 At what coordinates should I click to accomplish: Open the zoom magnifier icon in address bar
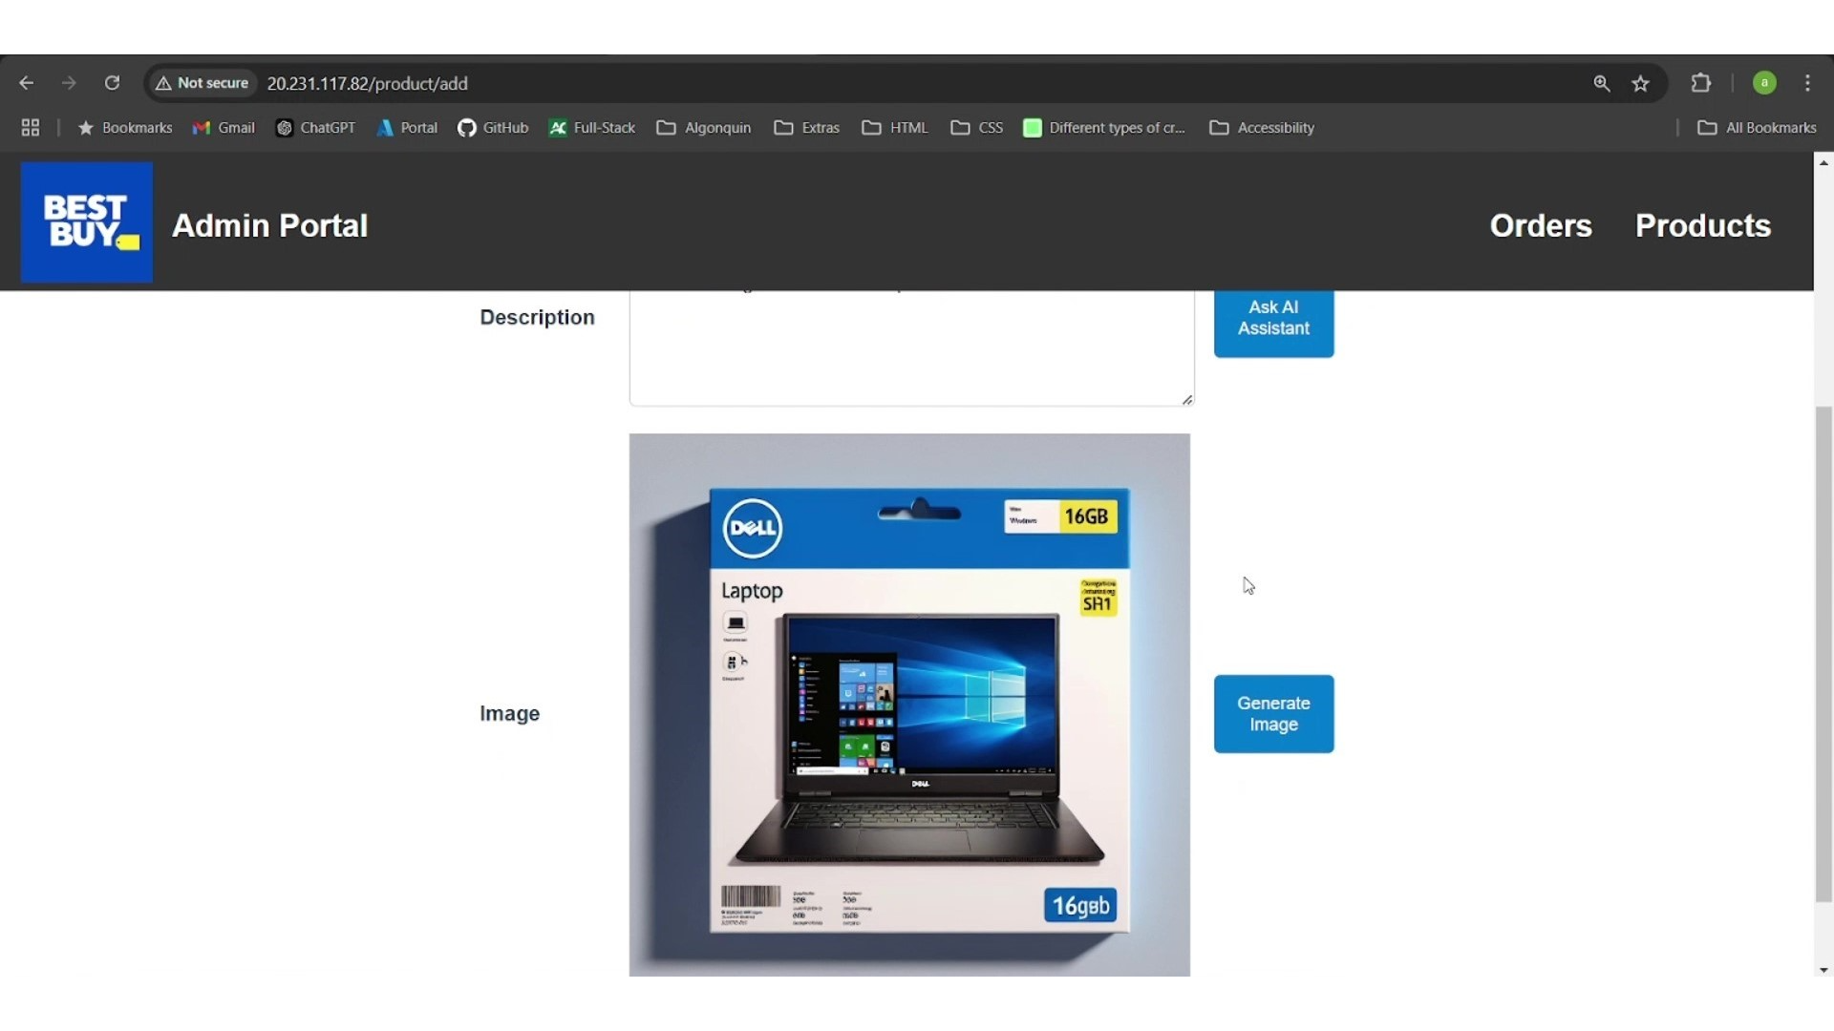point(1602,84)
